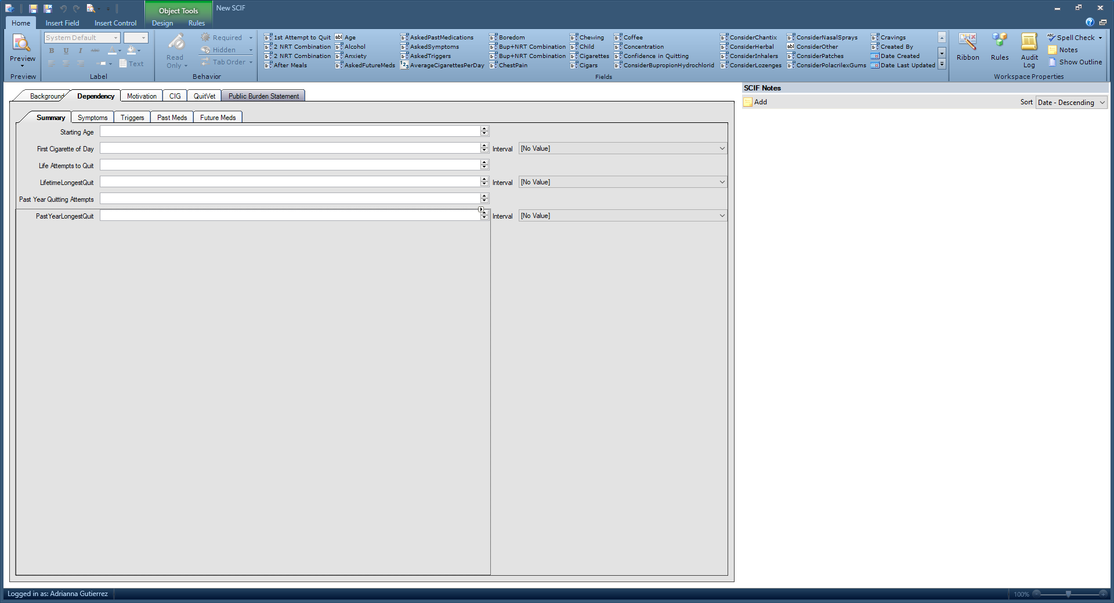Open the Rules workspace icon
This screenshot has height=603, width=1114.
999,46
